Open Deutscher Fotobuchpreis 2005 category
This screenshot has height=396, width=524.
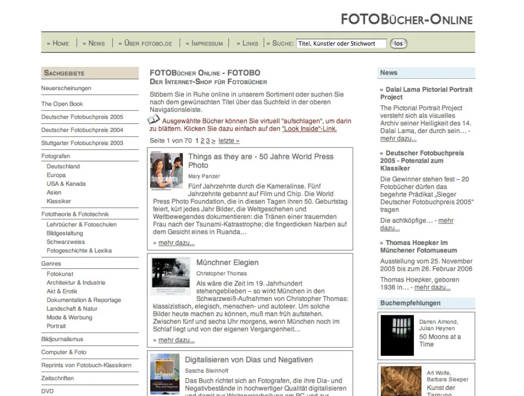(82, 117)
